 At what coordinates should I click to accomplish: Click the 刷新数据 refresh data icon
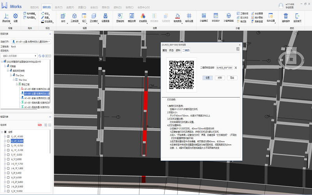coord(253,21)
